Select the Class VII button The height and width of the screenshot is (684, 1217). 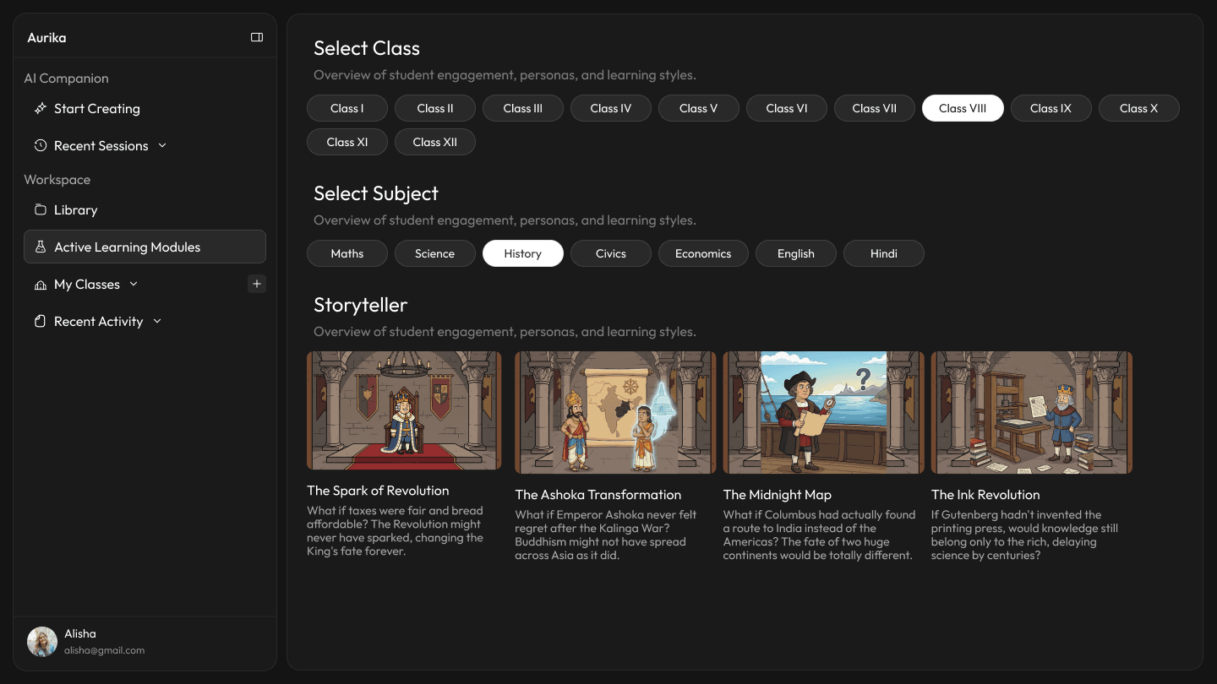[874, 108]
